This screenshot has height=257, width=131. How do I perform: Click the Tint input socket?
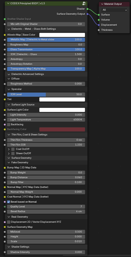[5, 99]
